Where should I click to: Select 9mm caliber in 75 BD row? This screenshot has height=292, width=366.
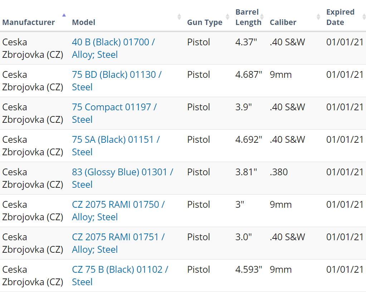tap(281, 75)
